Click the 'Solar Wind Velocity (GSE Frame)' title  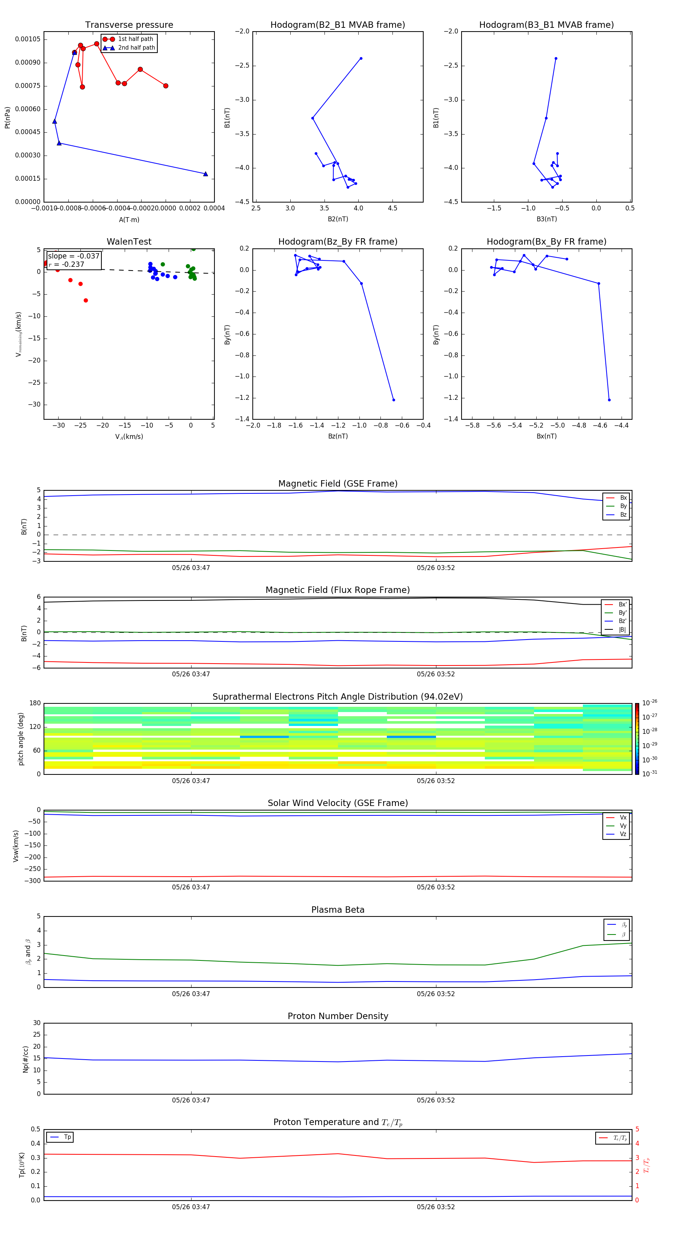click(x=338, y=803)
